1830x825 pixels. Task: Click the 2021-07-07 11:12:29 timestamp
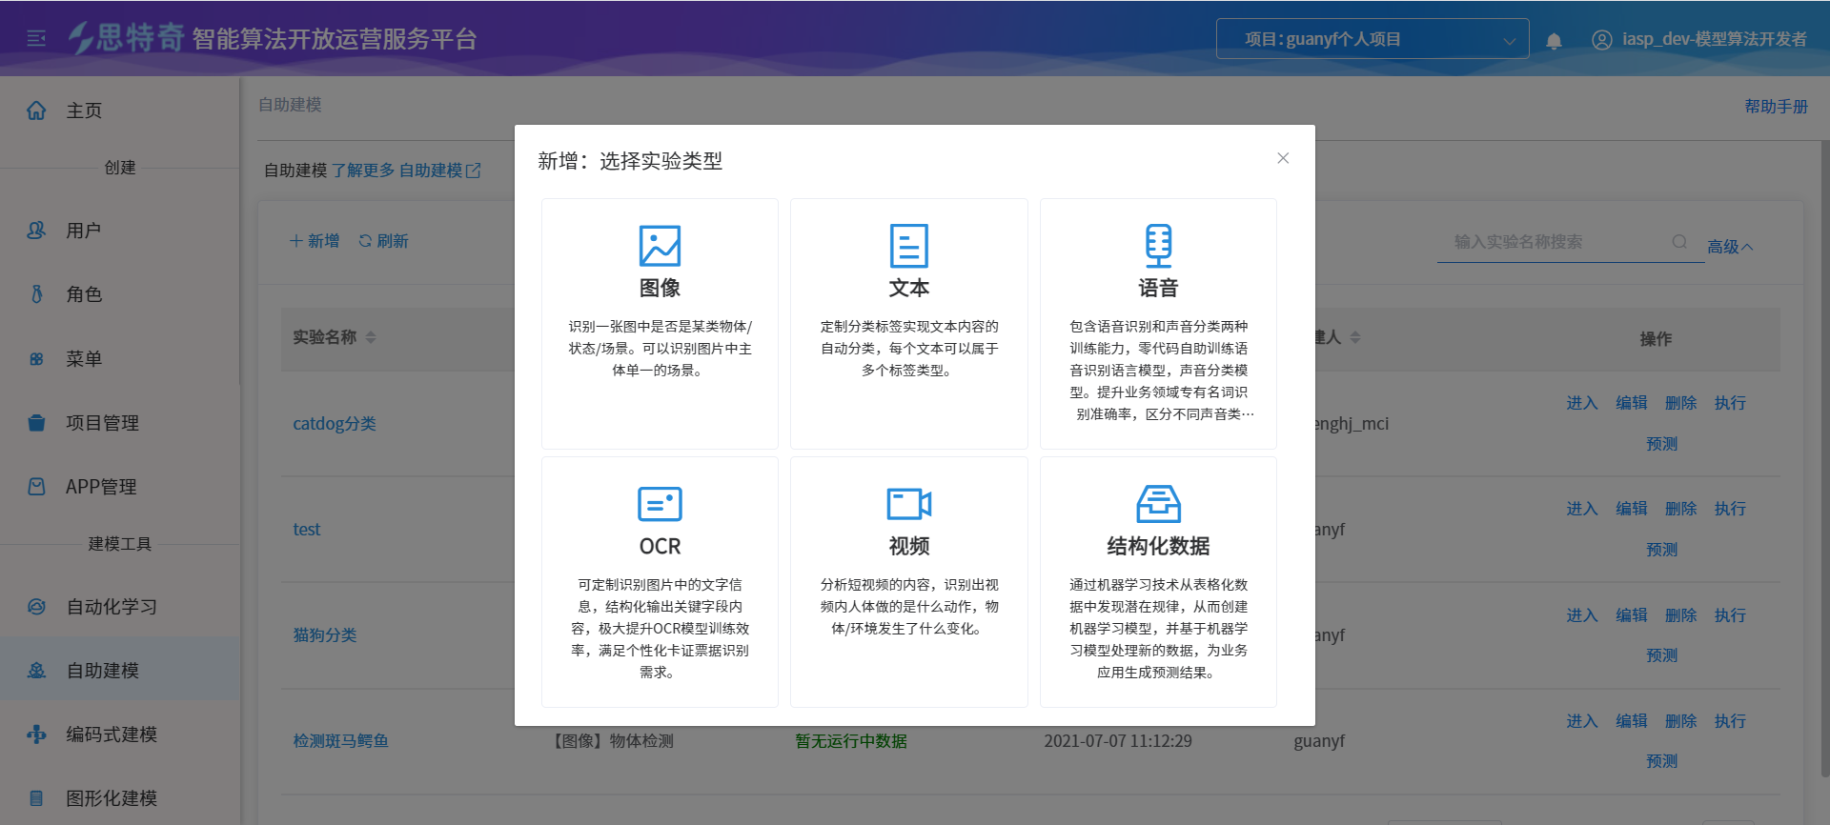[1118, 741]
